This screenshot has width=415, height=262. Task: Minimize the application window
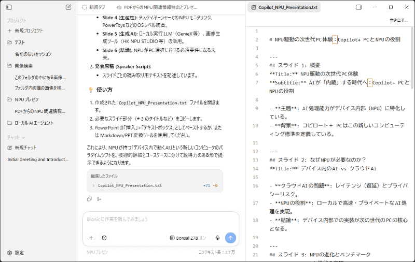click(x=375, y=7)
